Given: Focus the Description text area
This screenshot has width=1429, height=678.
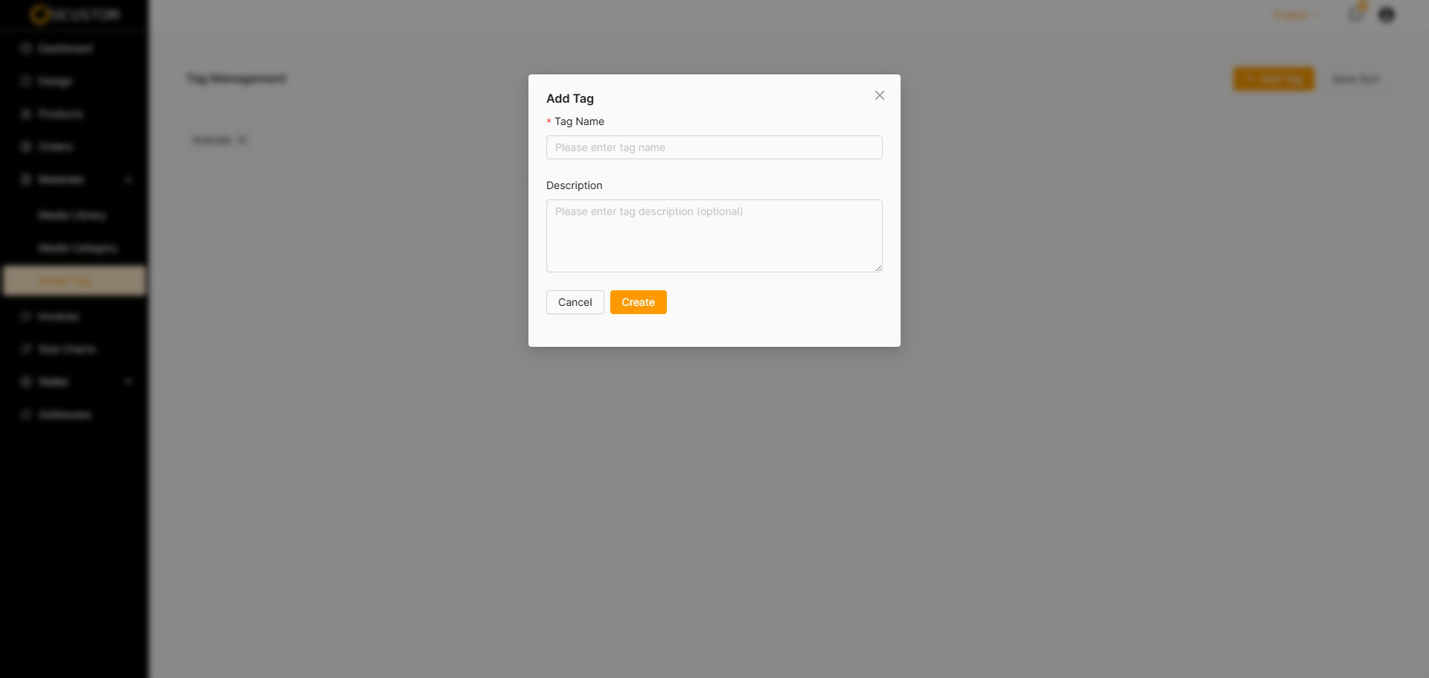Looking at the screenshot, I should click(714, 236).
